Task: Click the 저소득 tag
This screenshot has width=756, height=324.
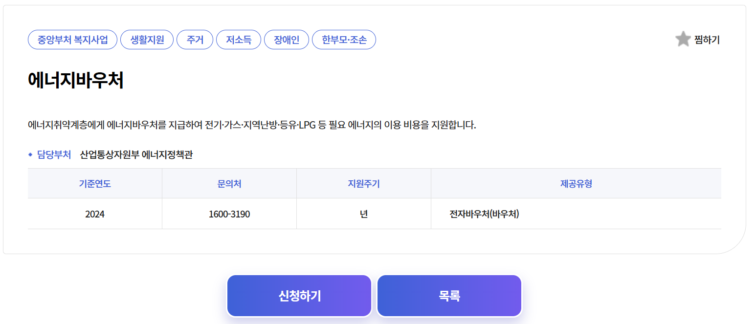Action: pos(238,40)
